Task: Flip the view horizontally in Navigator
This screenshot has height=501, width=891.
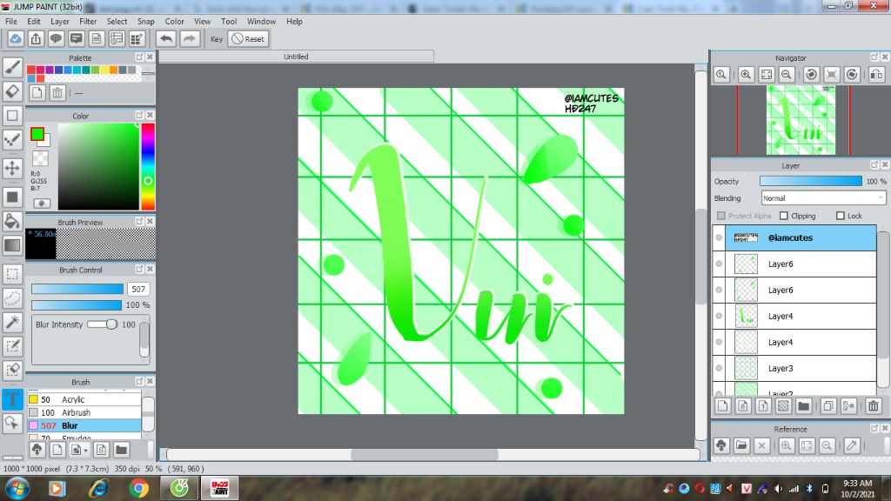Action: (877, 75)
